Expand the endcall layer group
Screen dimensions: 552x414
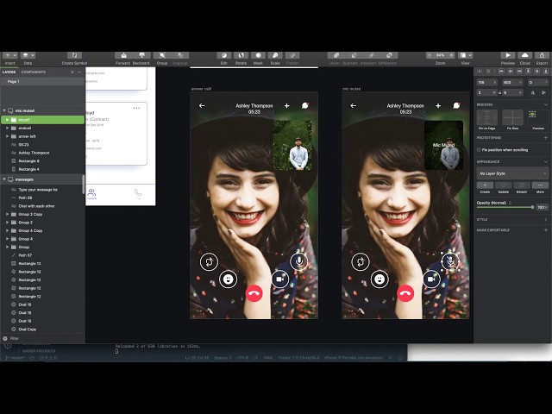(x=7, y=129)
